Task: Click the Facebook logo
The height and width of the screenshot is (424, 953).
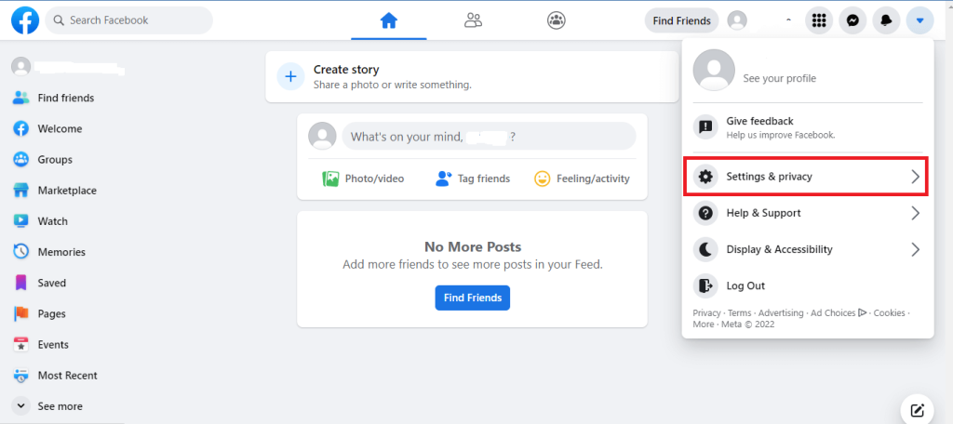Action: [x=25, y=20]
